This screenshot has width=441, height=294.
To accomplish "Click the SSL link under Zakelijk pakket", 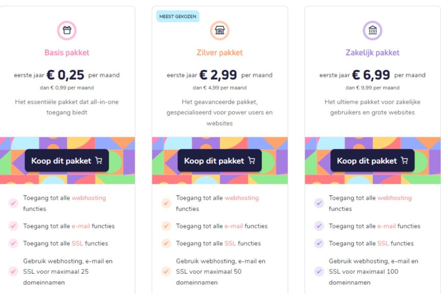I will (383, 243).
